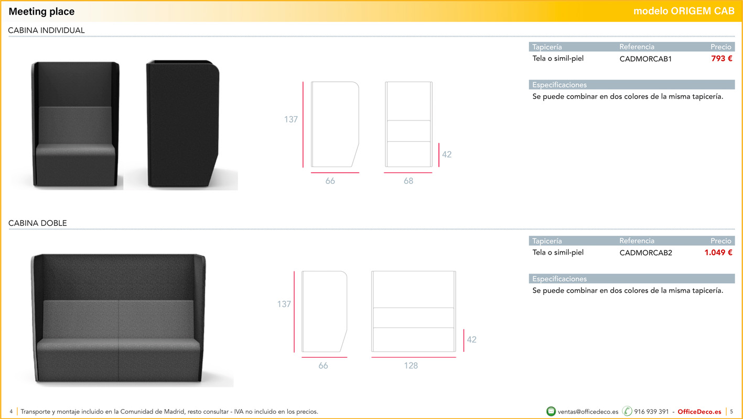Click Precio column header in Cabina Doble table
743x419 pixels.
click(721, 241)
